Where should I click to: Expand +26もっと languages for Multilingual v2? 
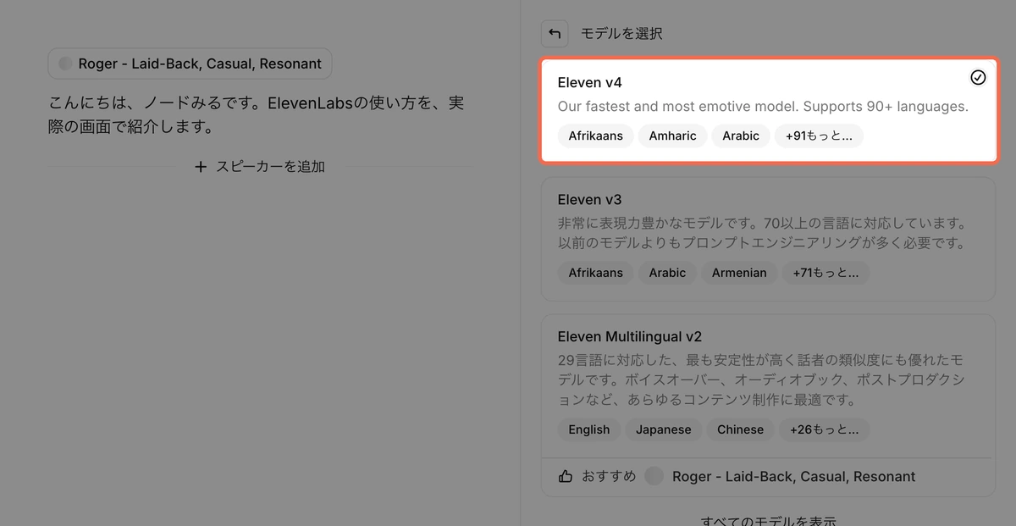point(824,429)
